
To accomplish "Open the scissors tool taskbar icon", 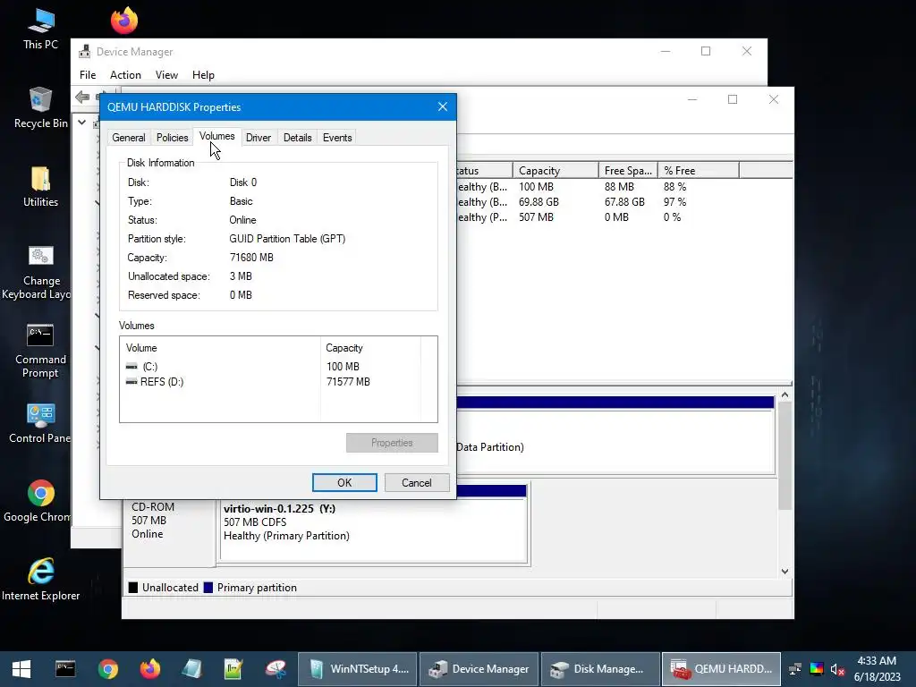I will pyautogui.click(x=276, y=669).
